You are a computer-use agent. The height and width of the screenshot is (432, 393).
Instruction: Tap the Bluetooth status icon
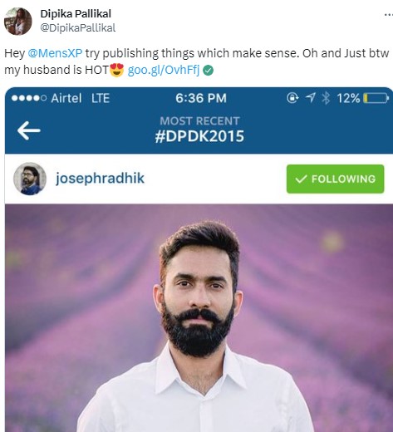click(326, 98)
